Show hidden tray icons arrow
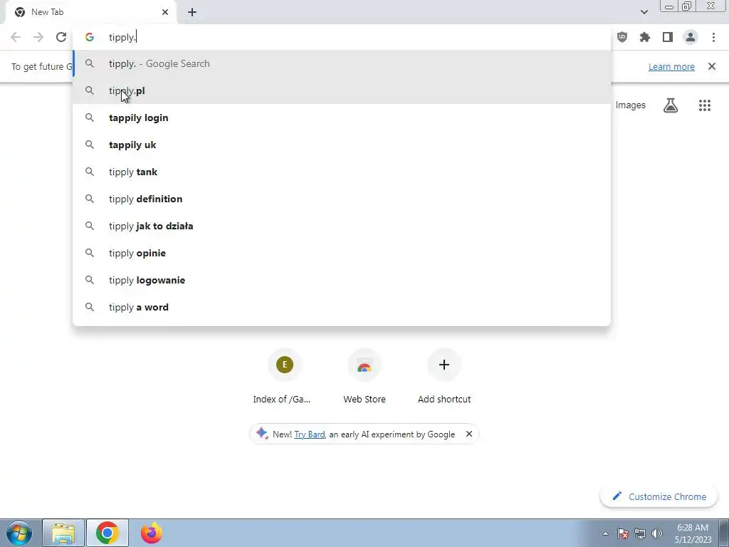Viewport: 729px width, 547px height. pos(605,533)
